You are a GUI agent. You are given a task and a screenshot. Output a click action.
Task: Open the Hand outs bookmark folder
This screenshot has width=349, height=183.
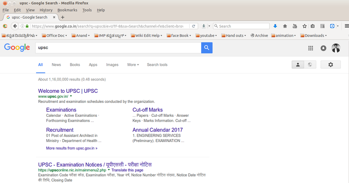(x=233, y=35)
